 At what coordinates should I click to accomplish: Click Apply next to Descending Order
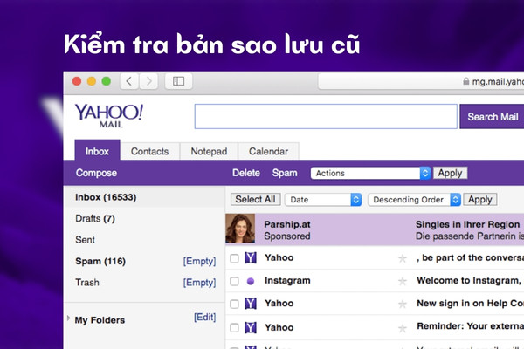(x=479, y=200)
